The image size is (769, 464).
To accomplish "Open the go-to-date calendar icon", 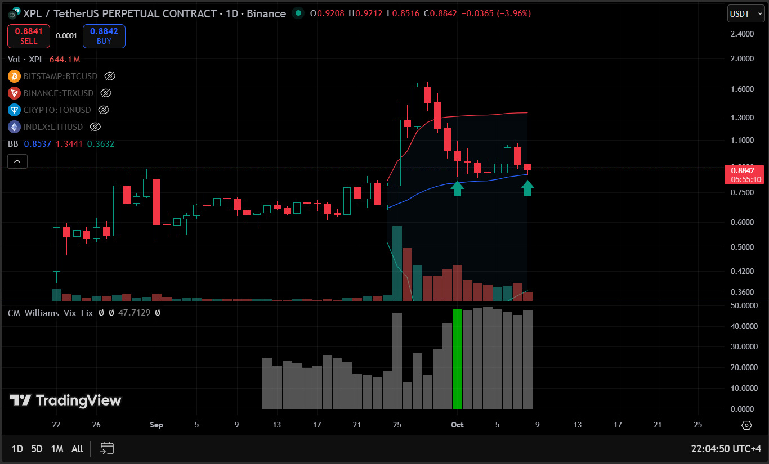I will (x=107, y=448).
